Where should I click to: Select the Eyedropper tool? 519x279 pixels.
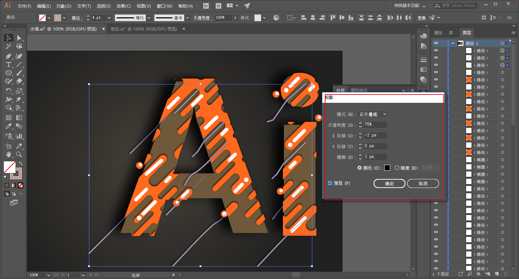(9, 126)
